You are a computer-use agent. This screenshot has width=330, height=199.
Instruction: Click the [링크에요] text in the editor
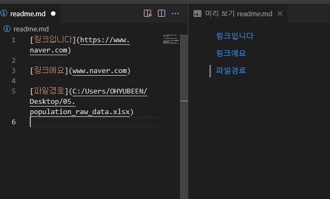click(x=49, y=70)
